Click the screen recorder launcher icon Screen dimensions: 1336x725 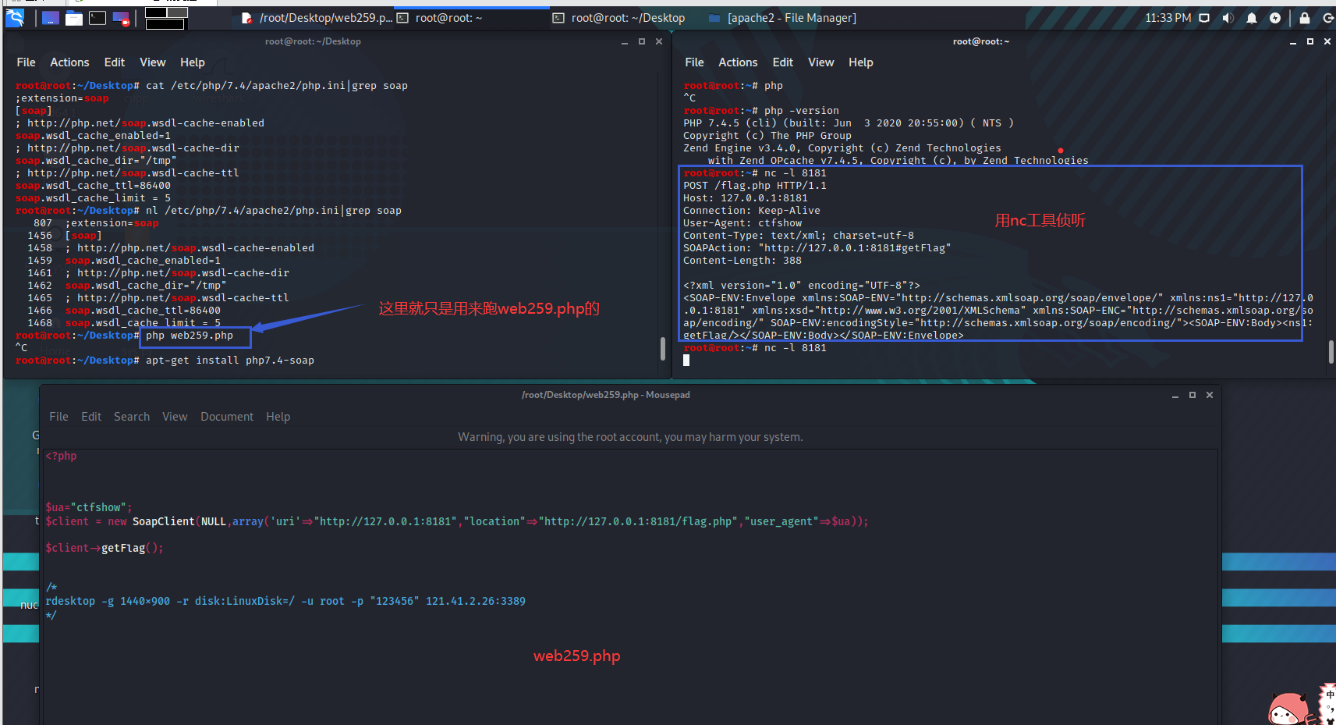click(121, 18)
